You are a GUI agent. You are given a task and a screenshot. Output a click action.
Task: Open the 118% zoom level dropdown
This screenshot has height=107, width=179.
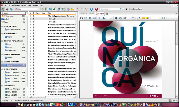129,18
